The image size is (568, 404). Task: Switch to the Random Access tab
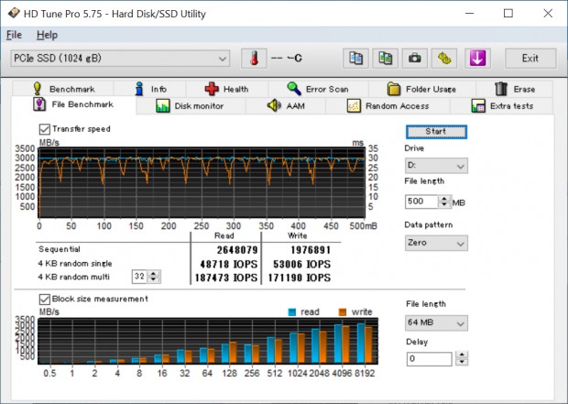point(388,106)
